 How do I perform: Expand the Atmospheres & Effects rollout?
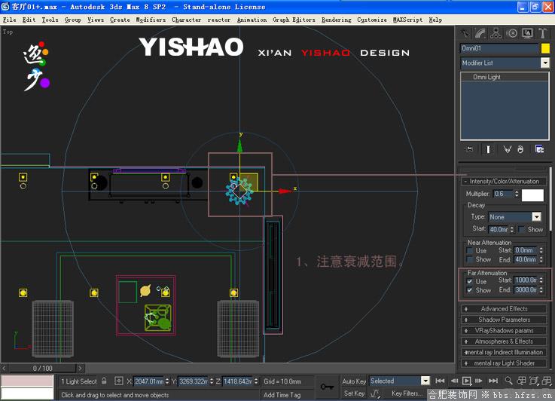click(x=504, y=341)
